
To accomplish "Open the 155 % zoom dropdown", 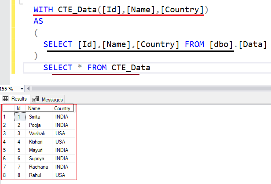I will click(x=22, y=89).
